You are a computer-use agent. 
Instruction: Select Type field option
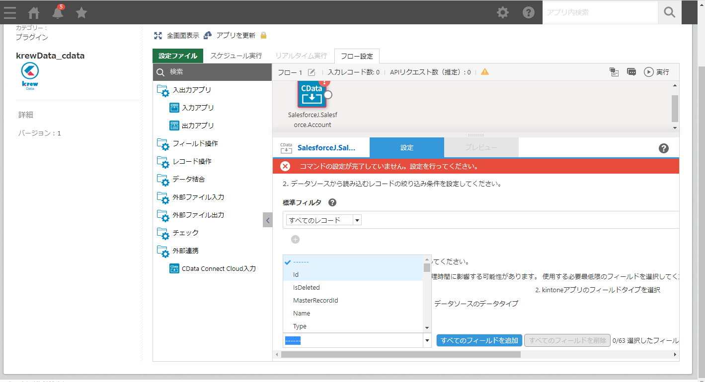coord(353,326)
